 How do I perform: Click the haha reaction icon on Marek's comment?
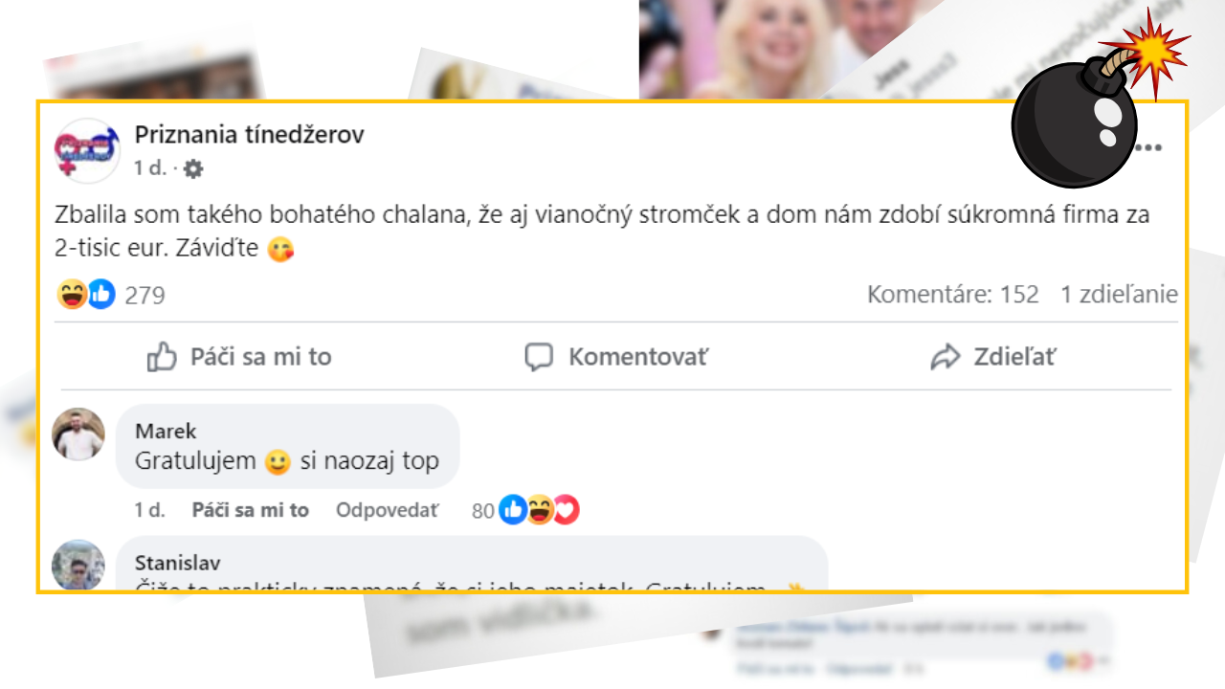[538, 510]
